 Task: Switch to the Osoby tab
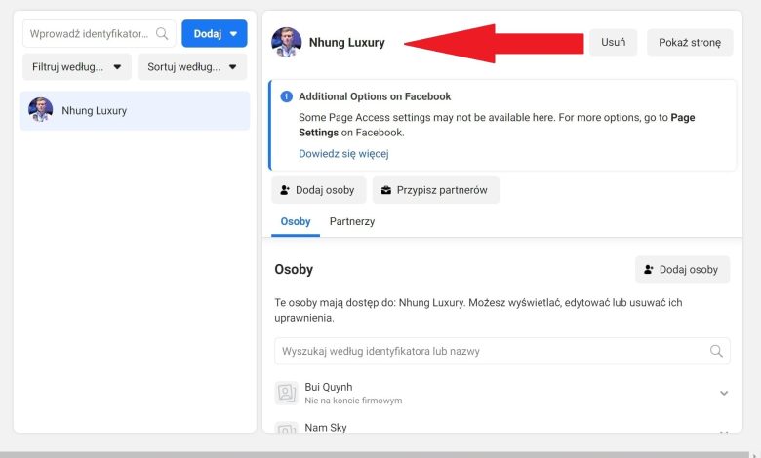pos(295,221)
